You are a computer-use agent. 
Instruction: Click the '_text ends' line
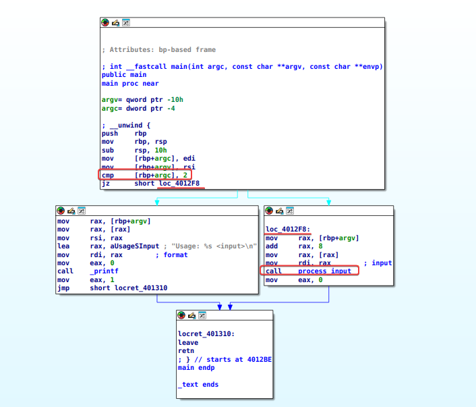pos(198,385)
